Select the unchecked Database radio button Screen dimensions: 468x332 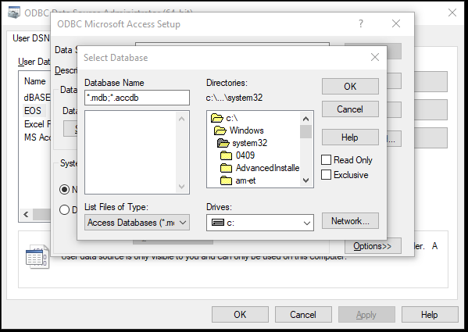point(64,209)
